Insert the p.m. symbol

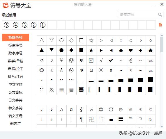pos(151,70)
